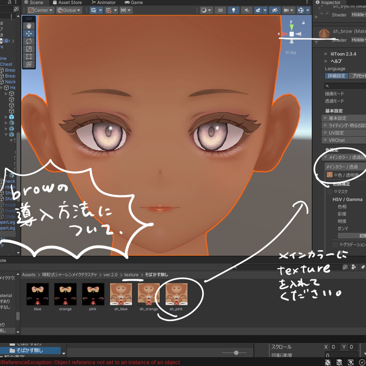Screen dimensions: 366x366
Task: Toggle the マスク texture slot checkbox
Action: tap(330, 192)
